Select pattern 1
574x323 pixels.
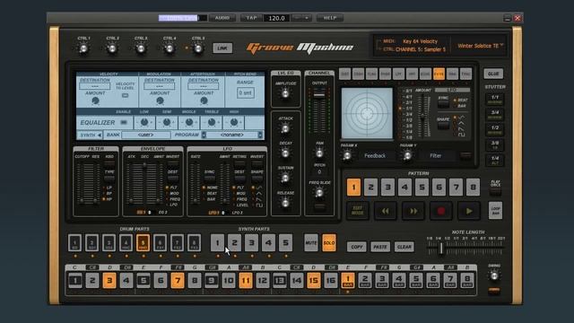(x=353, y=188)
